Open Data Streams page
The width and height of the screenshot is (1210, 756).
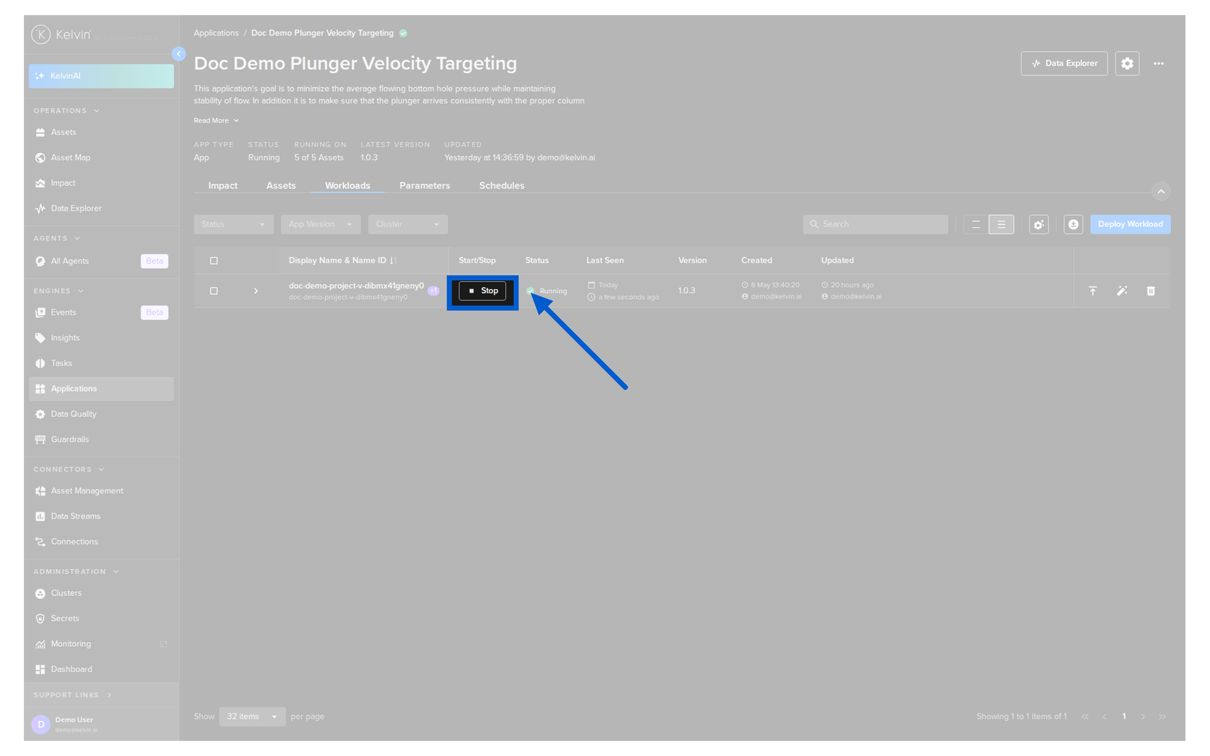(101, 516)
